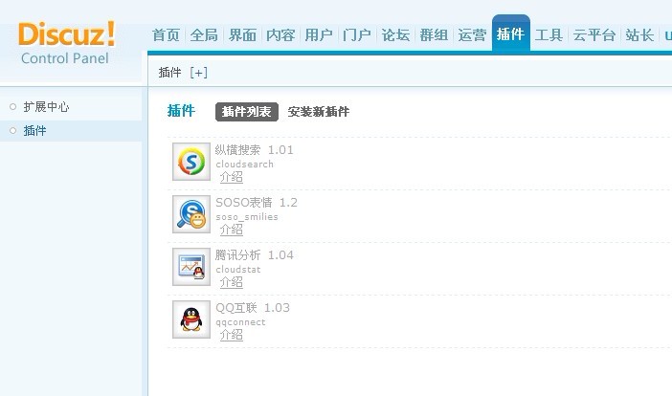
Task: Click the qqconnect identifier text
Action: (240, 322)
